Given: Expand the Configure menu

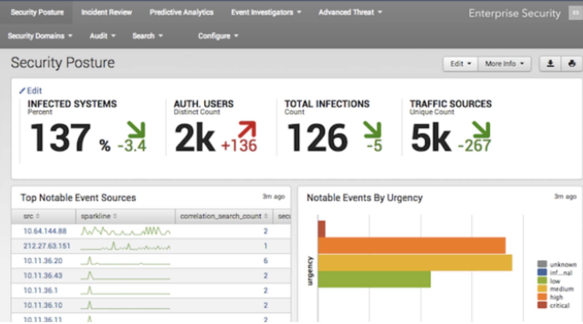Looking at the screenshot, I should coord(218,36).
